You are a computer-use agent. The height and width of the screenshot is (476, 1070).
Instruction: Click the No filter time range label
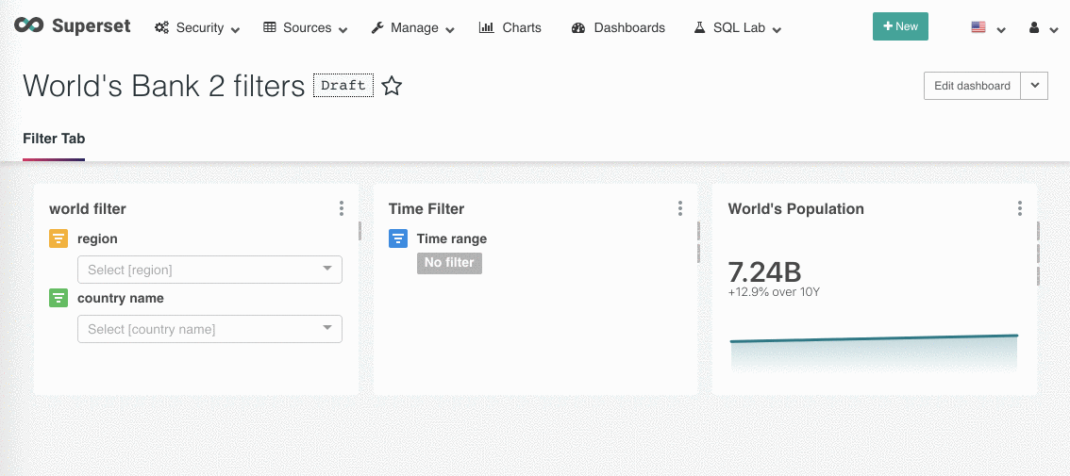coord(449,263)
